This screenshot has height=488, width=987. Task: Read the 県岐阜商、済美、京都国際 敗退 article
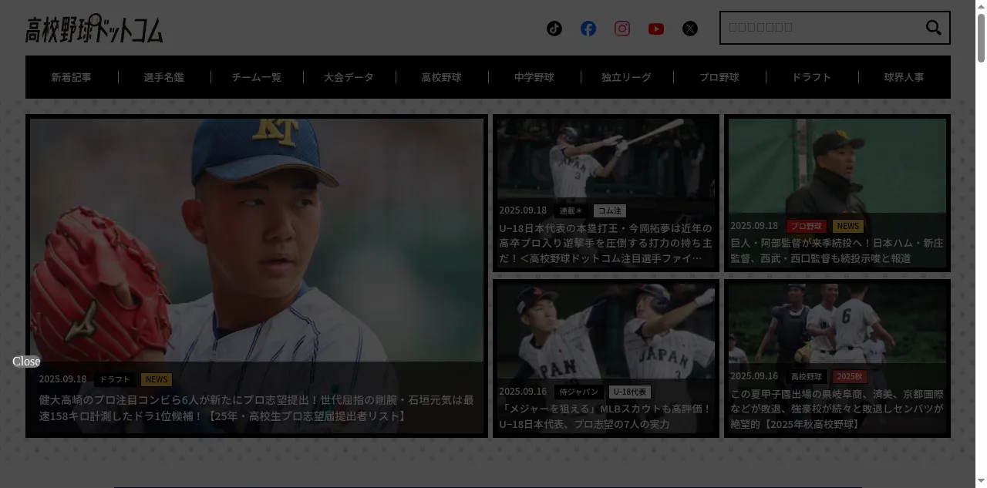(837, 409)
